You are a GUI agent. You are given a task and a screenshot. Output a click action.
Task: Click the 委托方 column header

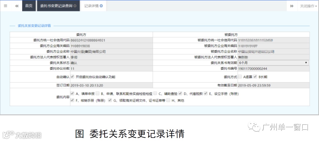coord(81,35)
